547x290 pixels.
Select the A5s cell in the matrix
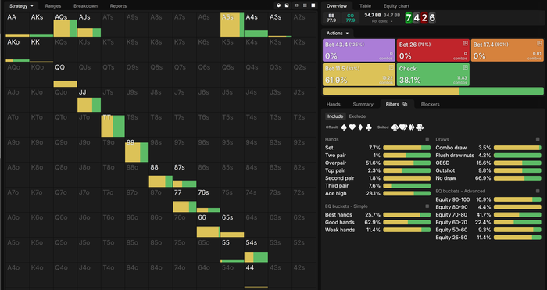coord(232,24)
